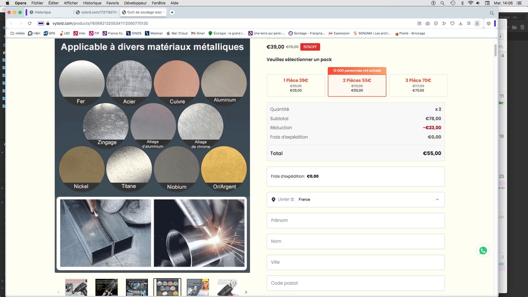
Task: Open macOS Spotlight search
Action: point(442,3)
